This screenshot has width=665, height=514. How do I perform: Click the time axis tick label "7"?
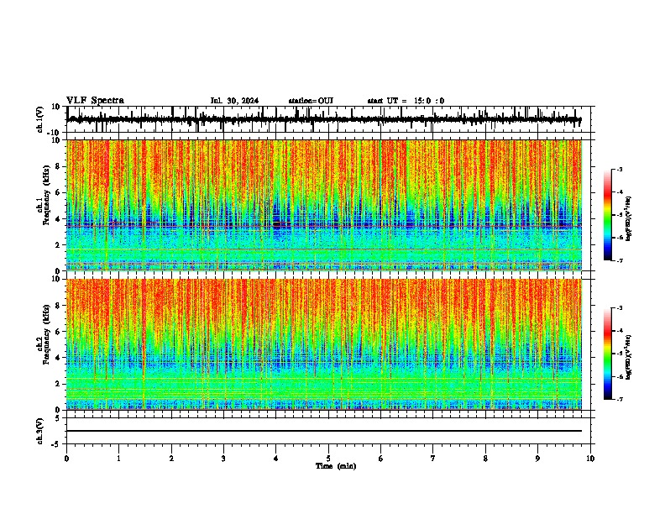coord(433,459)
